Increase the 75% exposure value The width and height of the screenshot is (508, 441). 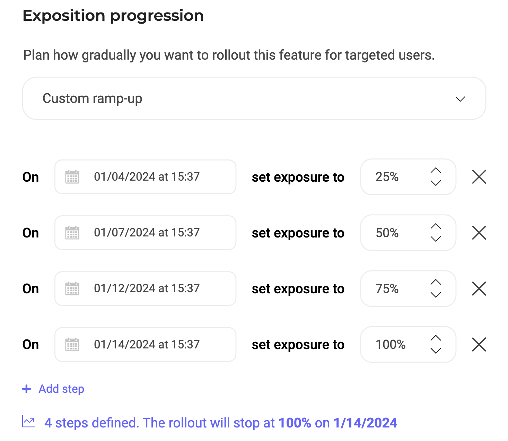point(436,282)
